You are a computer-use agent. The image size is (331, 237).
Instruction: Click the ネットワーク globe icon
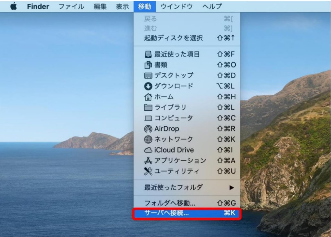[148, 139]
